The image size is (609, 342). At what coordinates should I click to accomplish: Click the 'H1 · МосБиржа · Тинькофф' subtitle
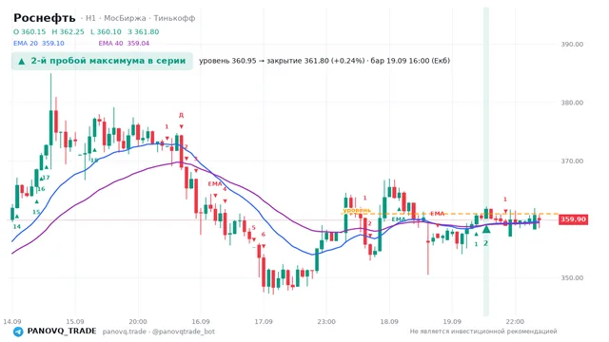tap(140, 18)
